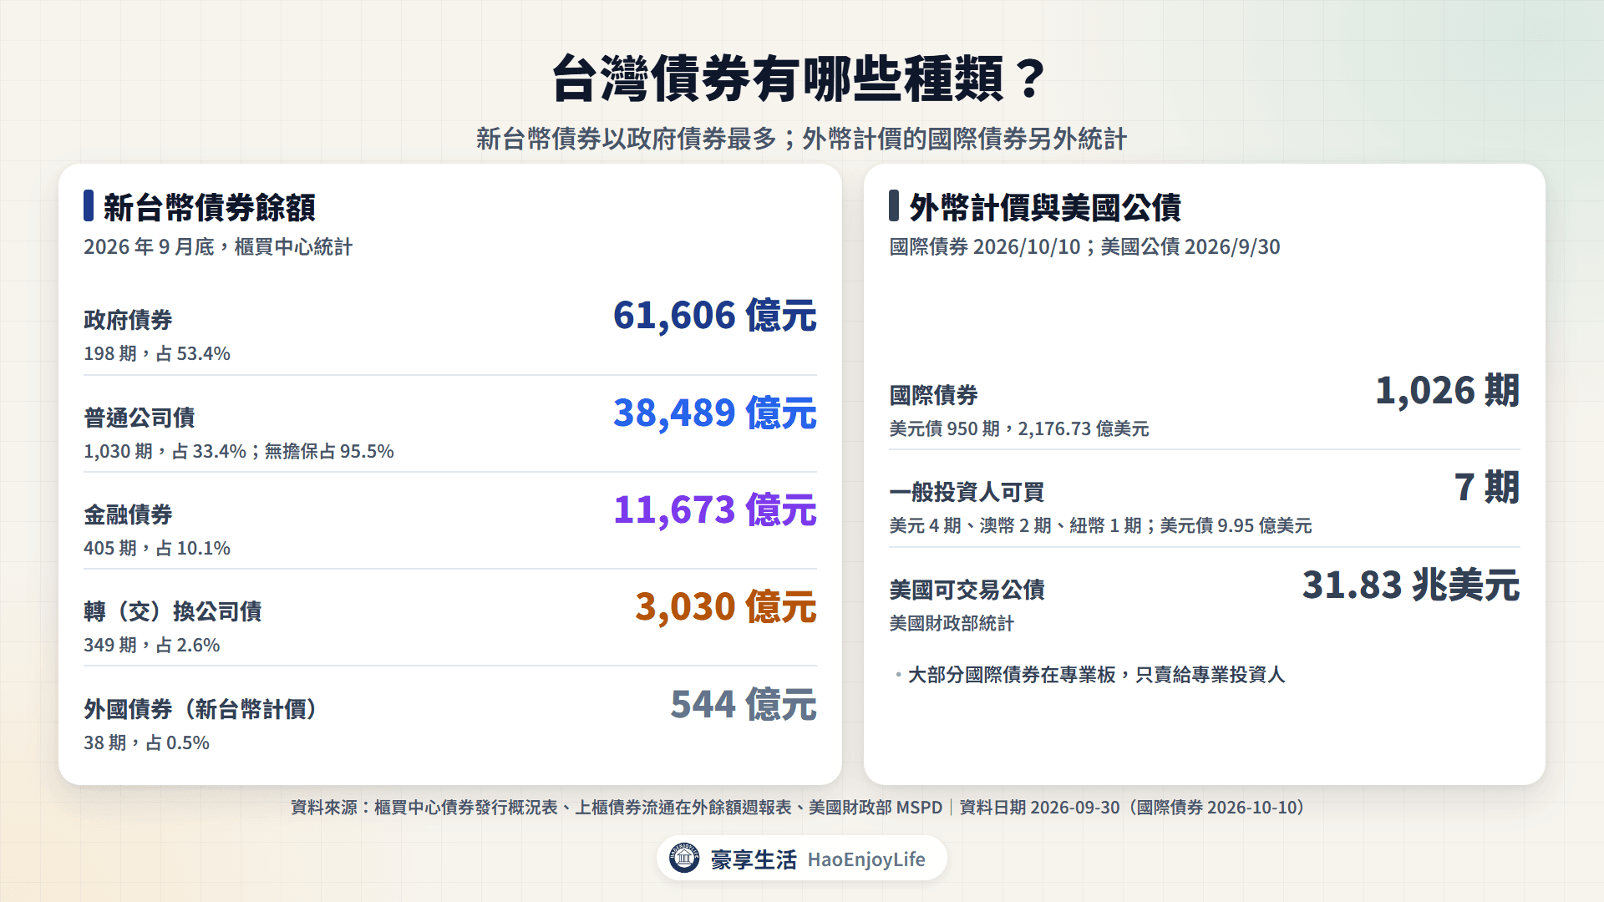Click the label 轉（交）換公司債

[173, 611]
